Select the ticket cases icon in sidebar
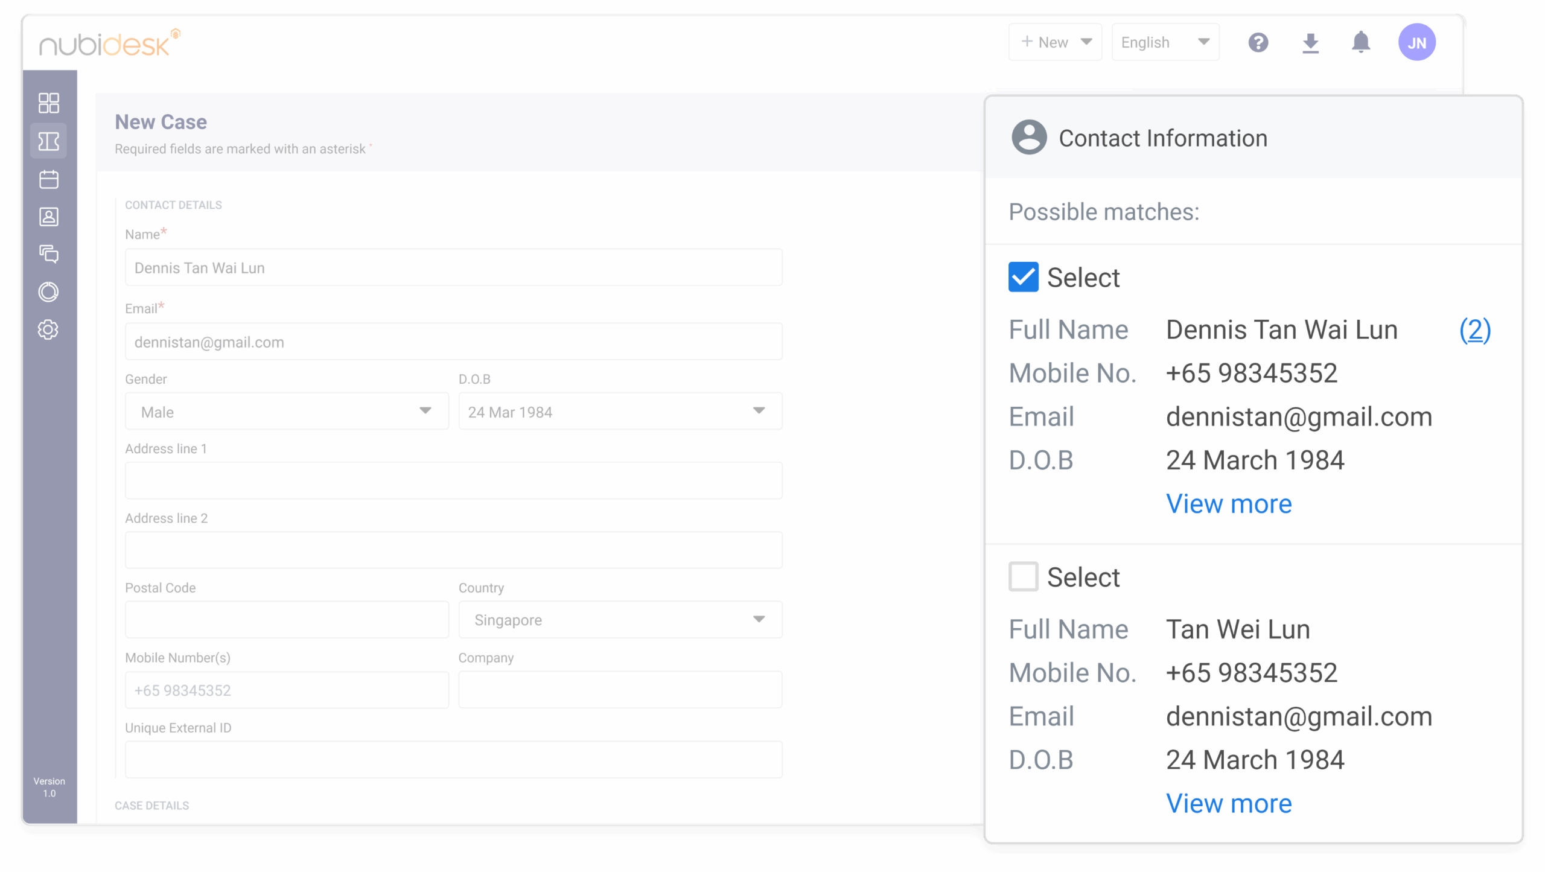1545x872 pixels. coord(49,141)
